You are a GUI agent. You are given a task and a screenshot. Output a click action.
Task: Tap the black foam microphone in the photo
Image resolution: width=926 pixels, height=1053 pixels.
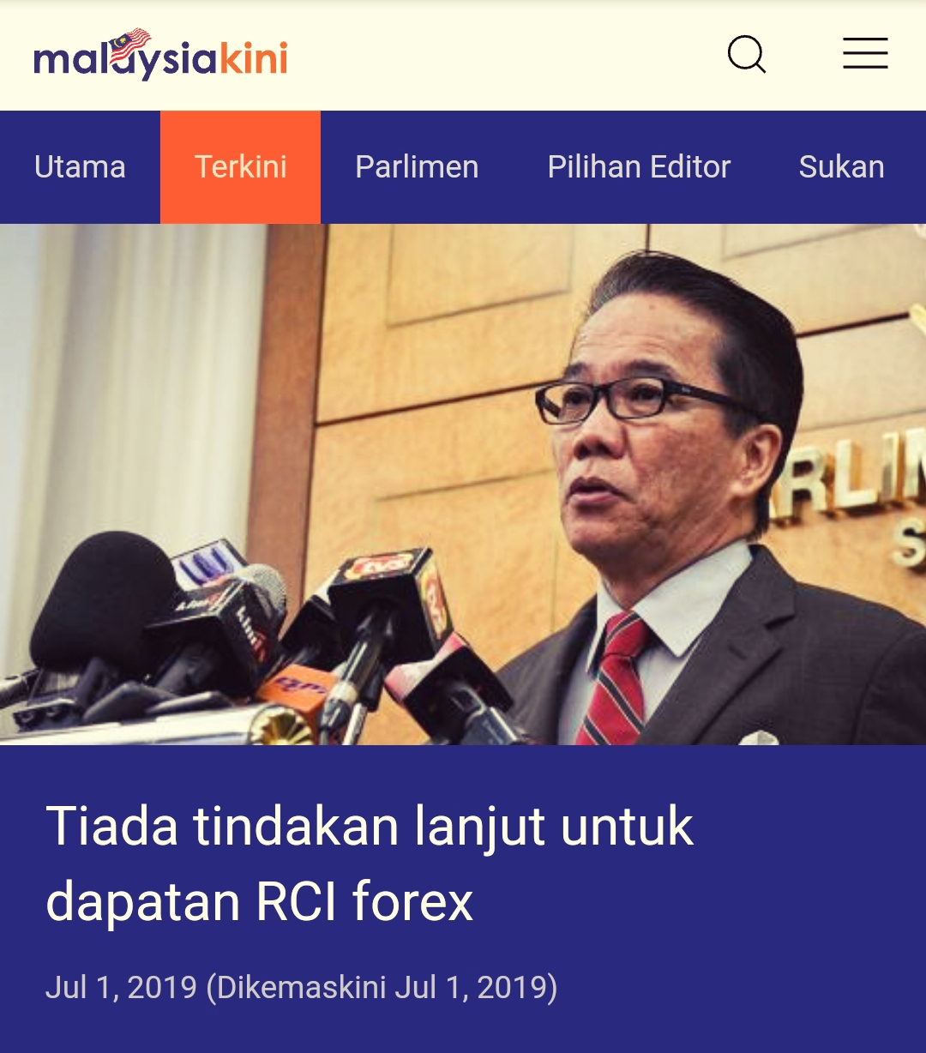pos(101,600)
